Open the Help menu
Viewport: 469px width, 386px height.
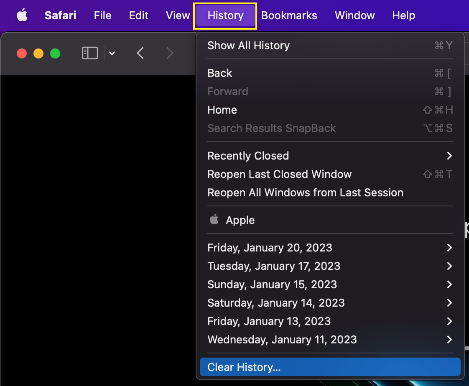point(403,15)
